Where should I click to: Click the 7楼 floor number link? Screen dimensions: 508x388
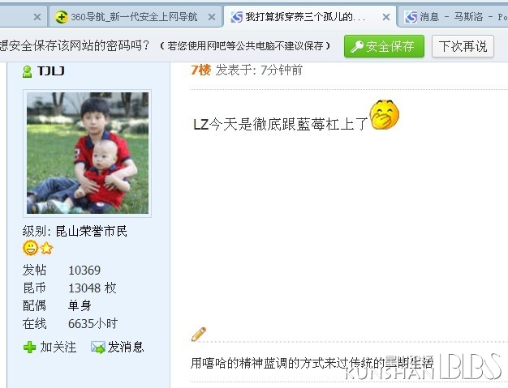(201, 70)
